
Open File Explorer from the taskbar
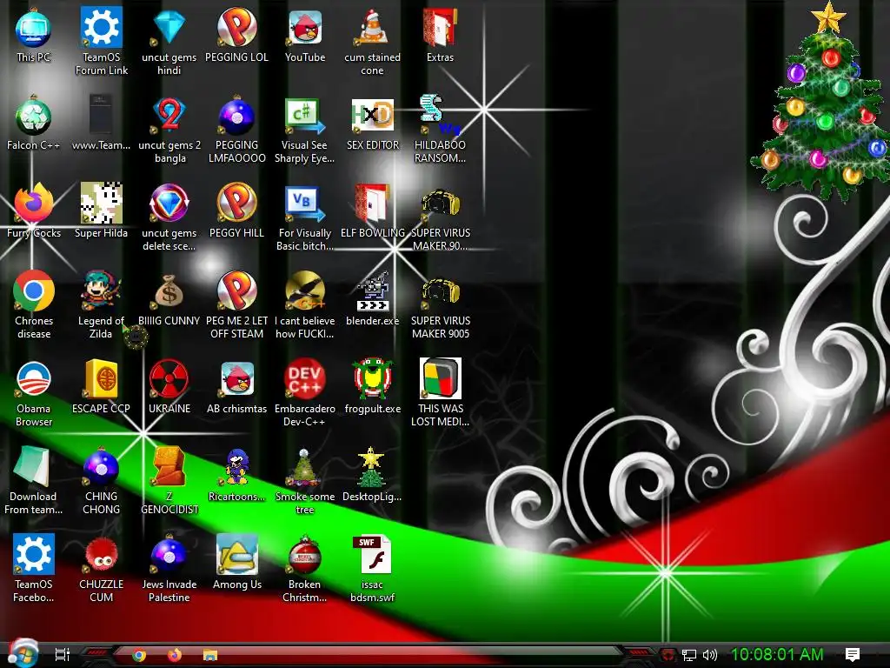pyautogui.click(x=210, y=655)
